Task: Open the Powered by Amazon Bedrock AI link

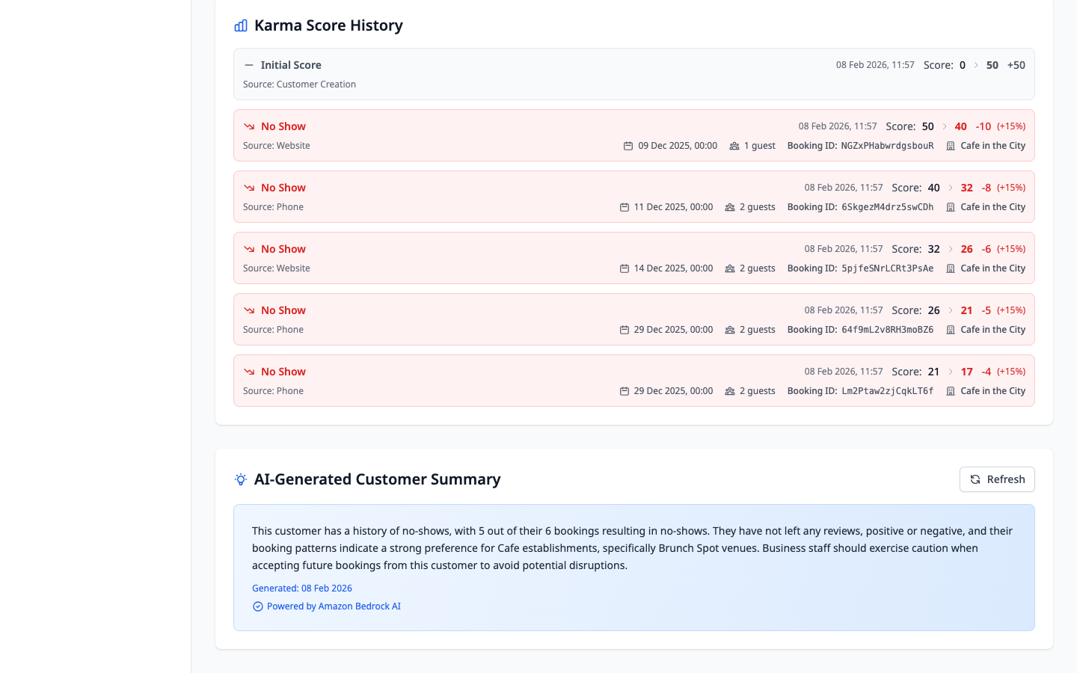Action: pyautogui.click(x=334, y=606)
